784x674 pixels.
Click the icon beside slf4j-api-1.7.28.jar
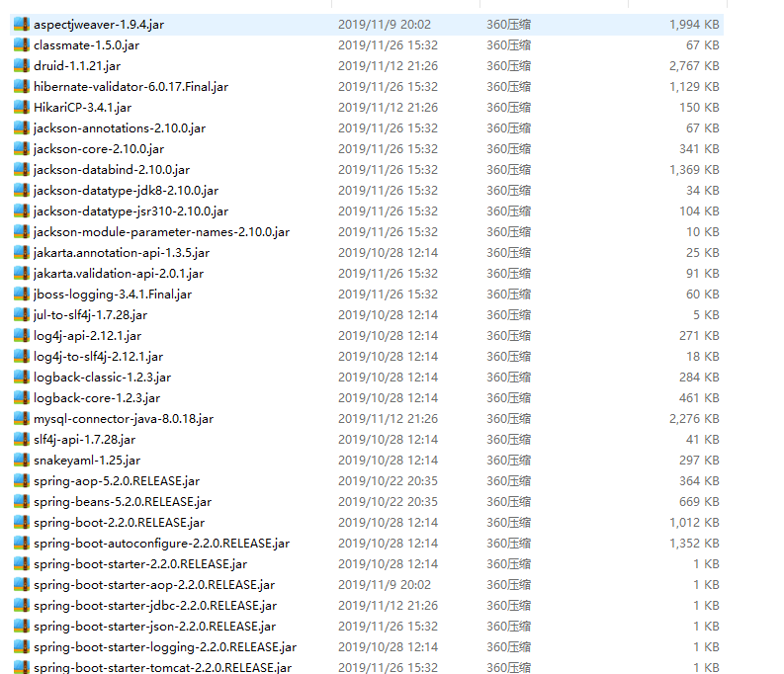(22, 439)
